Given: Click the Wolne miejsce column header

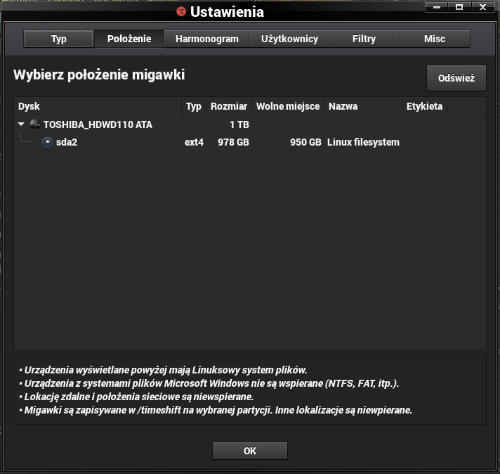Looking at the screenshot, I should pyautogui.click(x=288, y=106).
